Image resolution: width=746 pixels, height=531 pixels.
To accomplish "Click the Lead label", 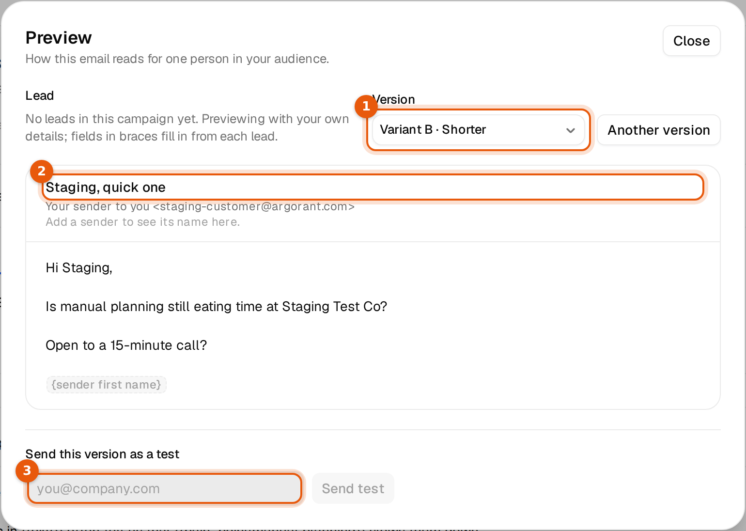I will click(40, 95).
